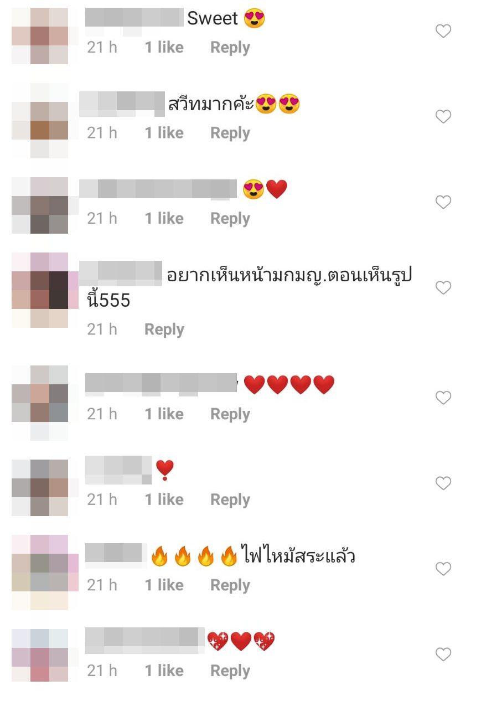Screen dimensions: 481x701
Task: Tap heart icon beside สวีทมากค้ะ comment
Action: (x=443, y=117)
